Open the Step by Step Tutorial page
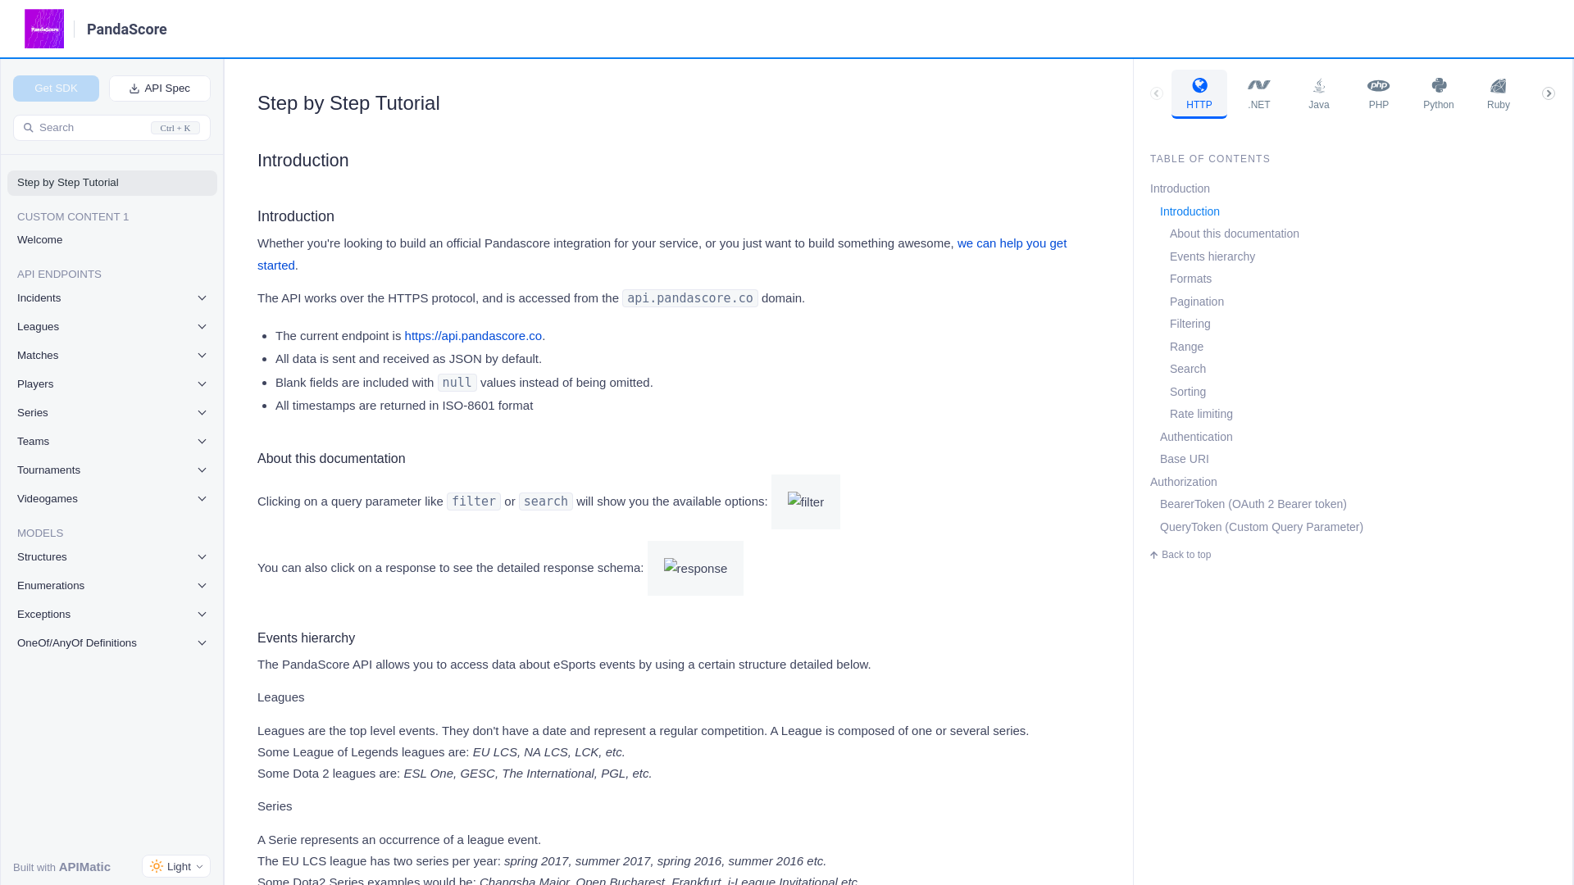Image resolution: width=1574 pixels, height=885 pixels. pos(112,183)
